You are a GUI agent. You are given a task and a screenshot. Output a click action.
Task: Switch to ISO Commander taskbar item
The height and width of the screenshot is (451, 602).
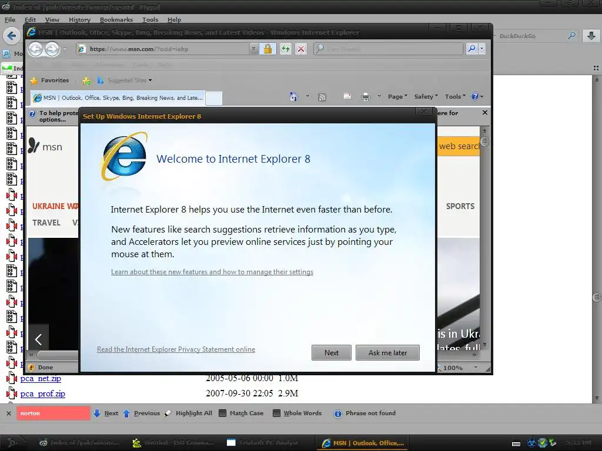tap(173, 443)
